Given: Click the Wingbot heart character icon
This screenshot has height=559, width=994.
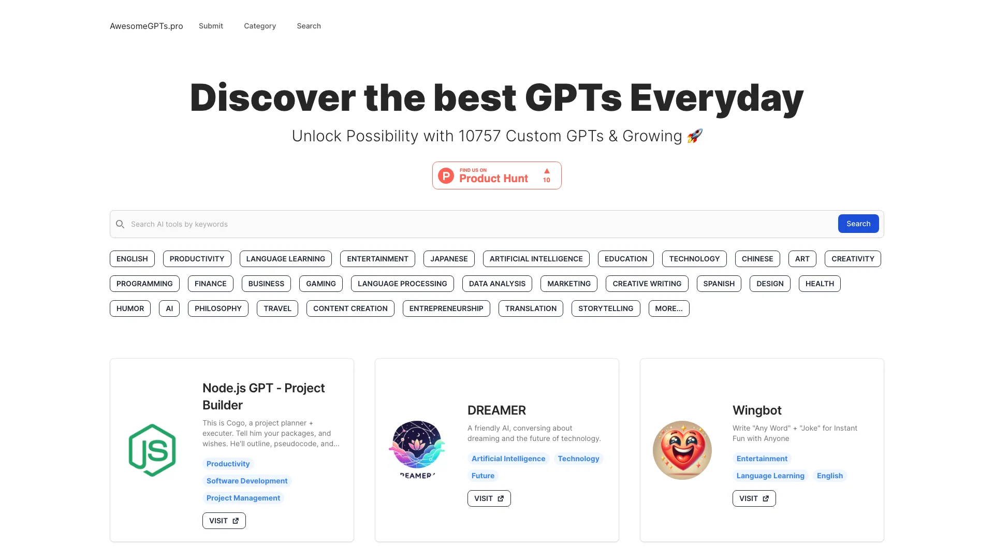Looking at the screenshot, I should [x=682, y=450].
